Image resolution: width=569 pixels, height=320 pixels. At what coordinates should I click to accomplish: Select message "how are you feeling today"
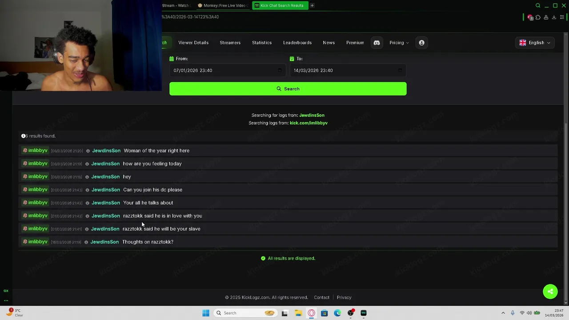pyautogui.click(x=152, y=164)
